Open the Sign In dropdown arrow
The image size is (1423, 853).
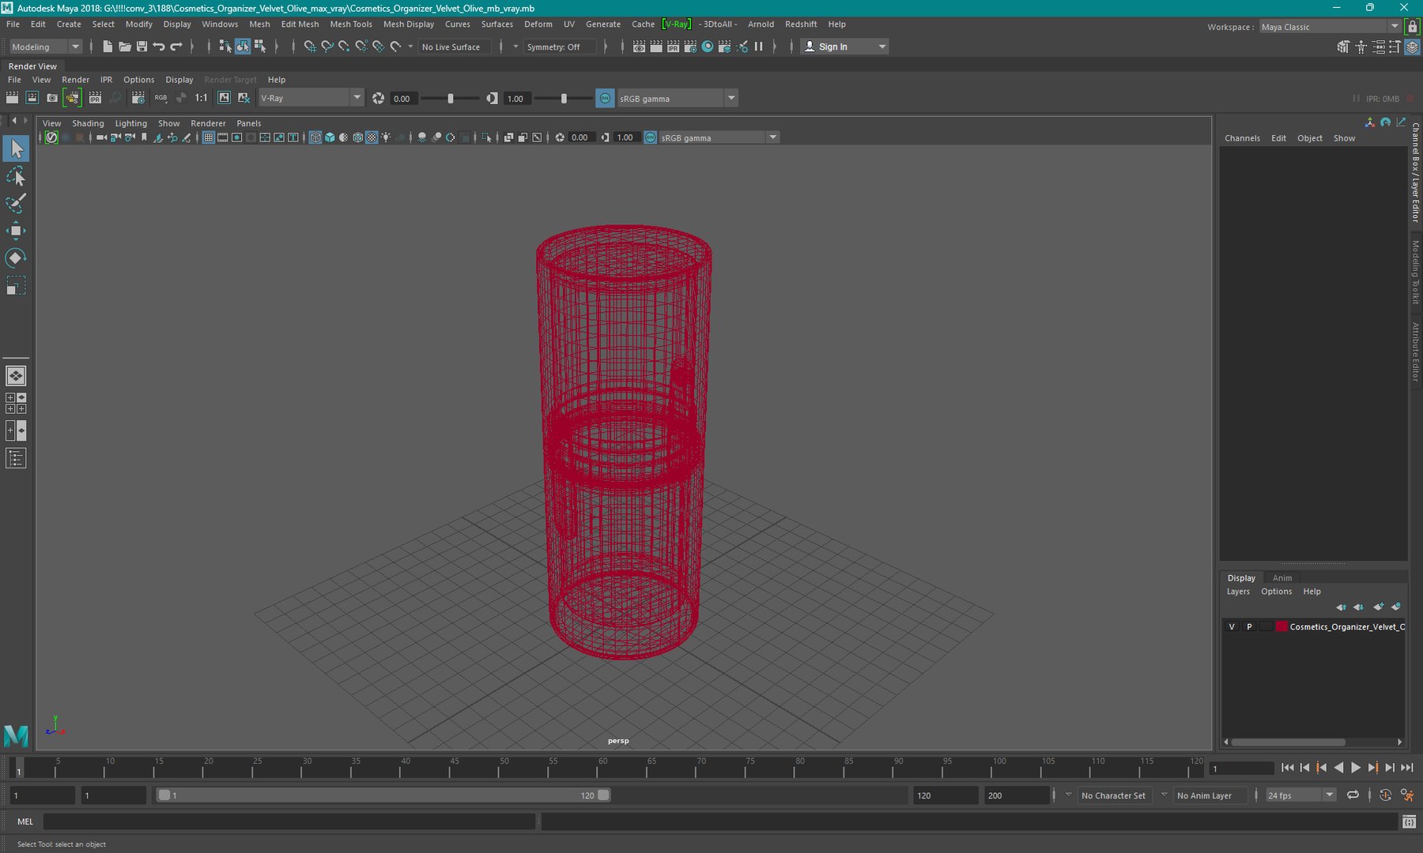[882, 47]
